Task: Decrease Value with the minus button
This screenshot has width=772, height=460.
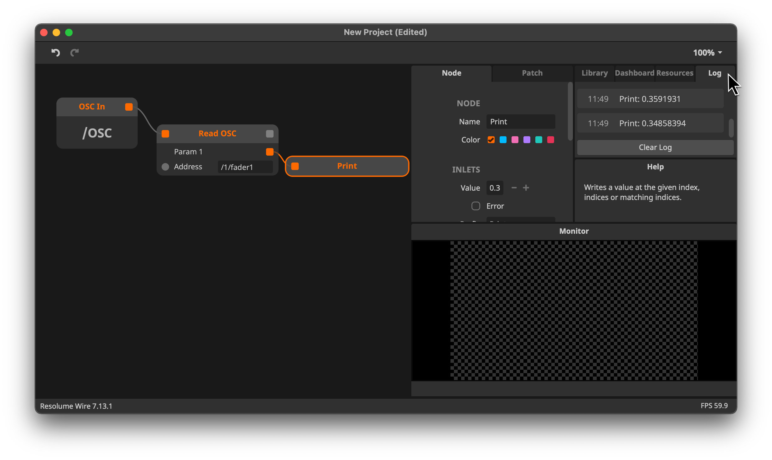Action: (x=514, y=188)
